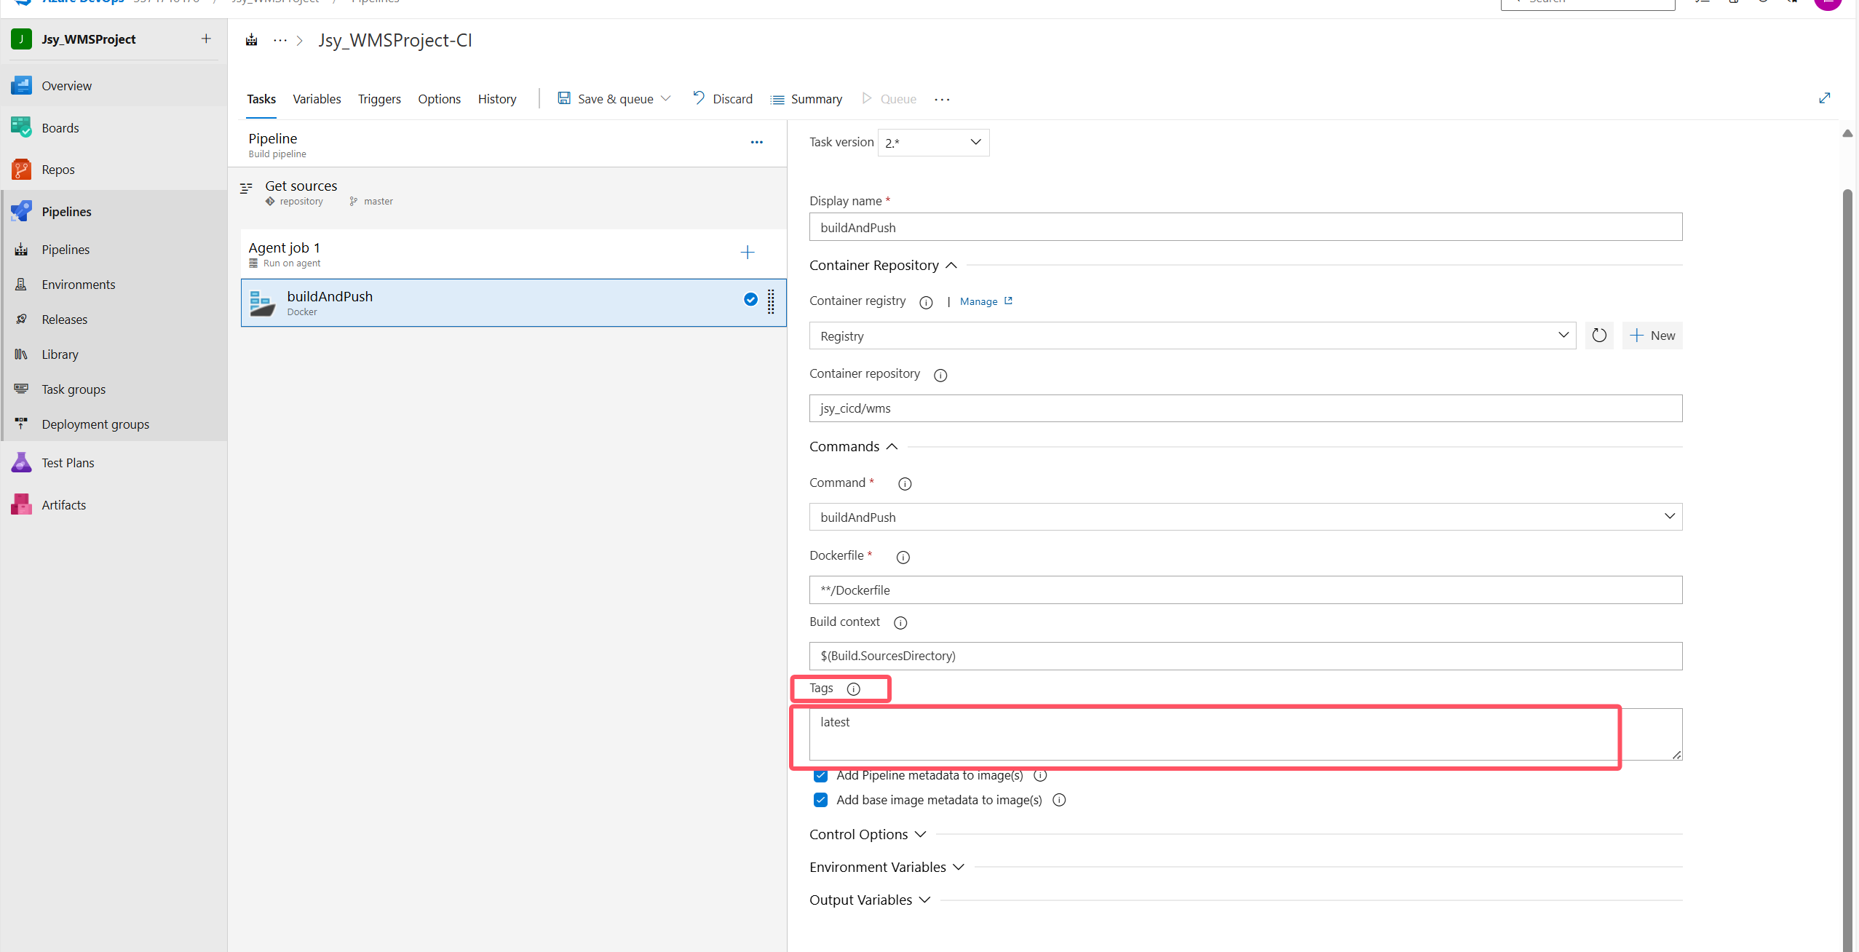Switch to the Variables tab
Viewport: 1859px width, 952px height.
pos(317,99)
